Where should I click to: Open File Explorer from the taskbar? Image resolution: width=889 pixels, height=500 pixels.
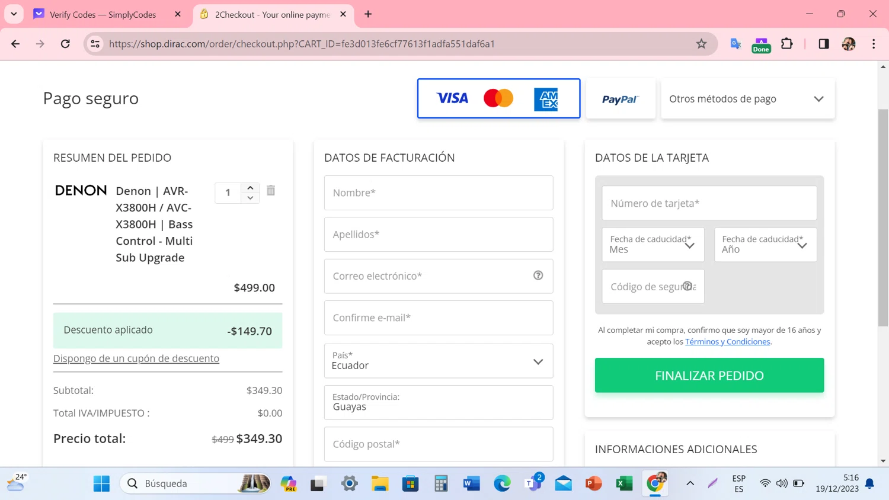pyautogui.click(x=380, y=483)
